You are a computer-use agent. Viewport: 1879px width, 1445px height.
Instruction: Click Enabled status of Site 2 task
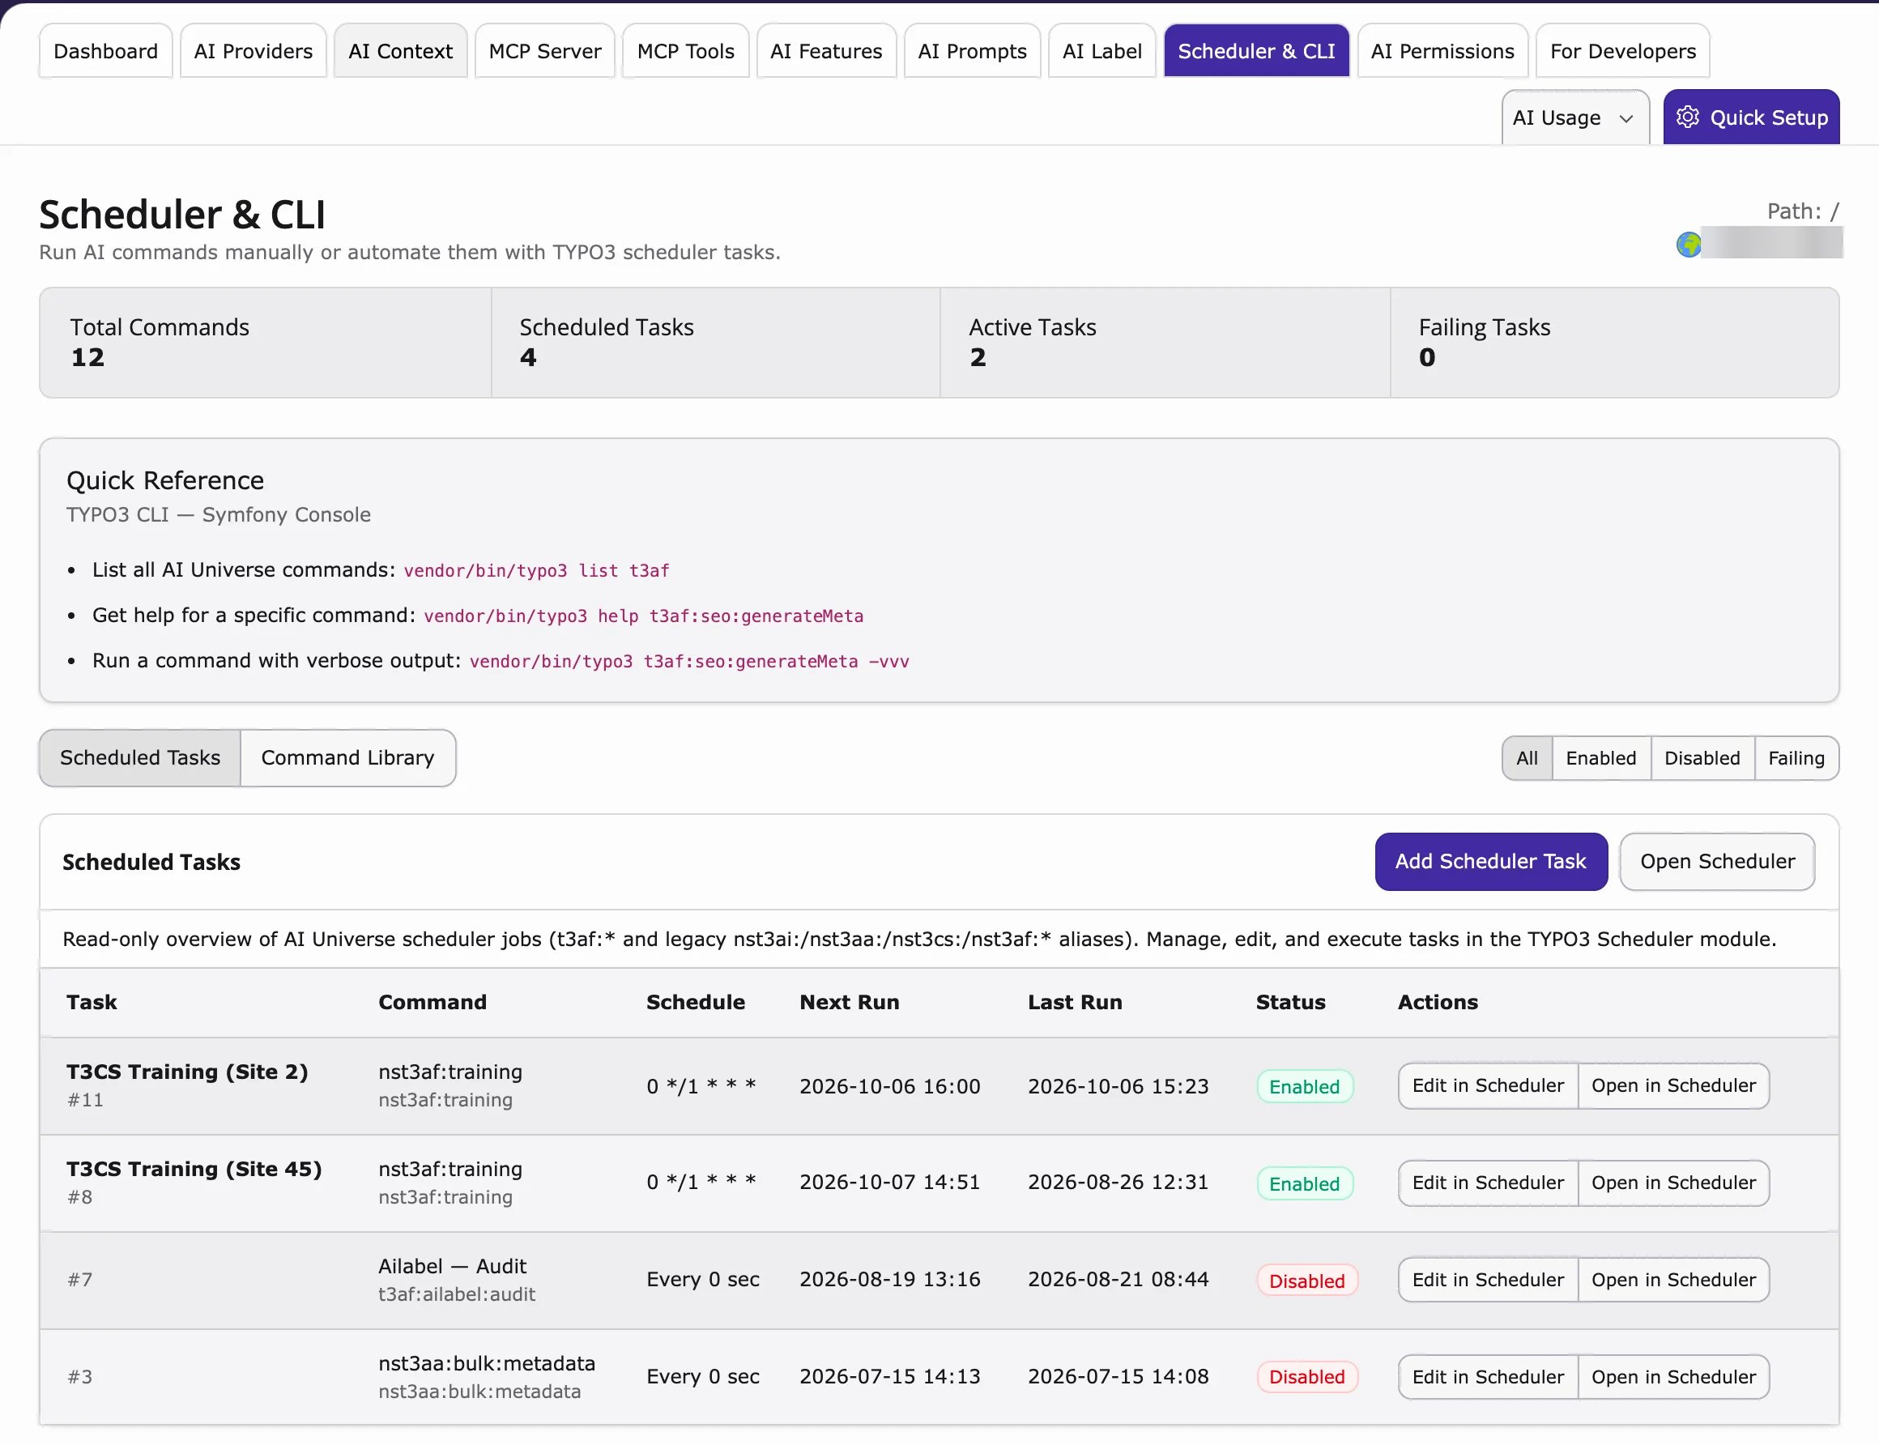coord(1304,1086)
